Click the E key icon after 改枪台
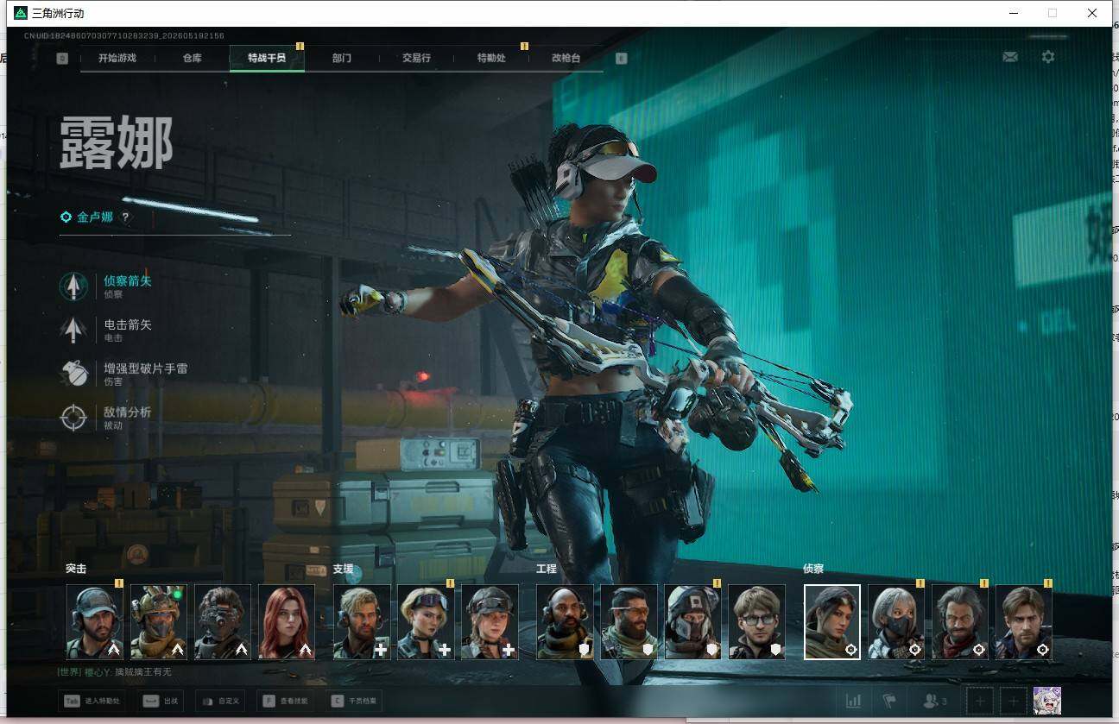 pos(621,59)
